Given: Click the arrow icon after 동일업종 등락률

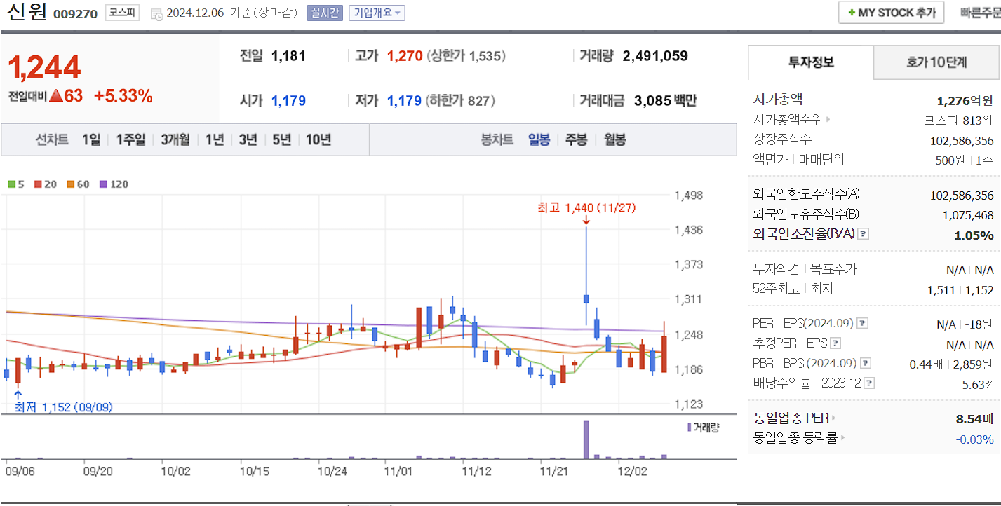Looking at the screenshot, I should tap(843, 439).
